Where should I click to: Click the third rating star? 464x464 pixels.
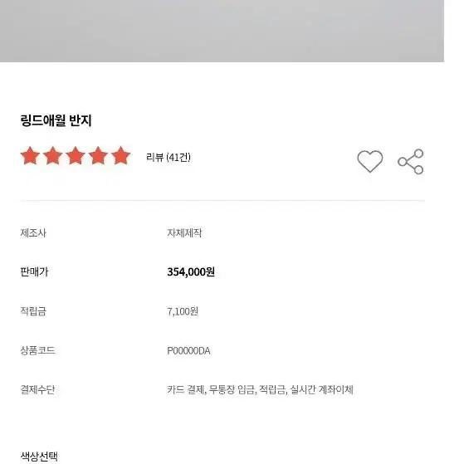(x=76, y=156)
